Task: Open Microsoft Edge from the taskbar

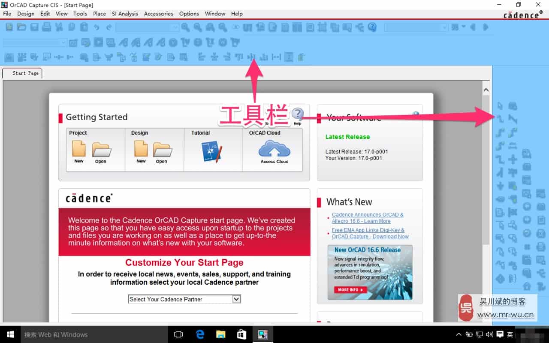Action: pos(200,334)
